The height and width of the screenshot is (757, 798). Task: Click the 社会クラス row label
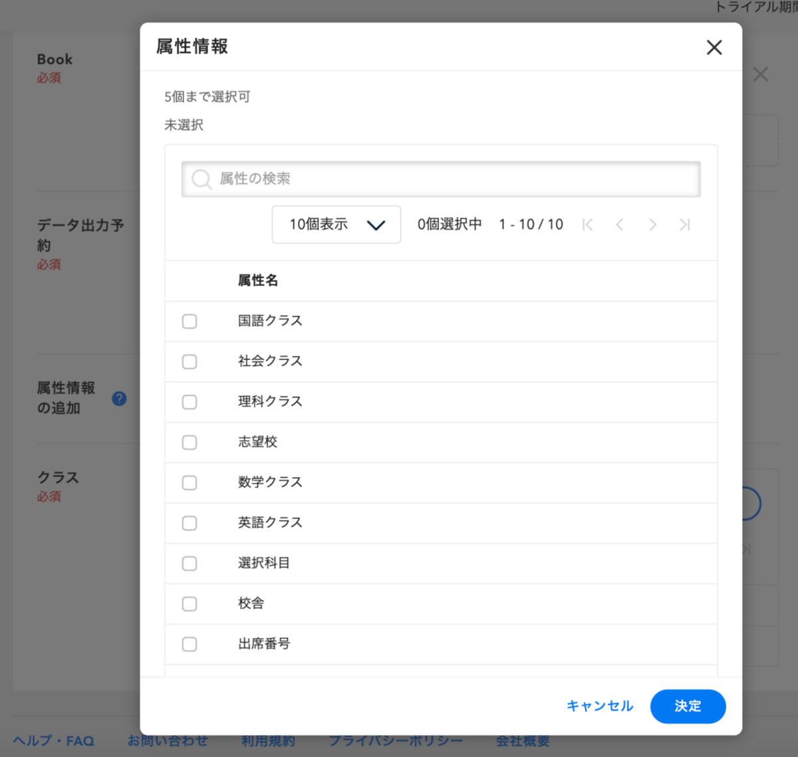pyautogui.click(x=270, y=361)
